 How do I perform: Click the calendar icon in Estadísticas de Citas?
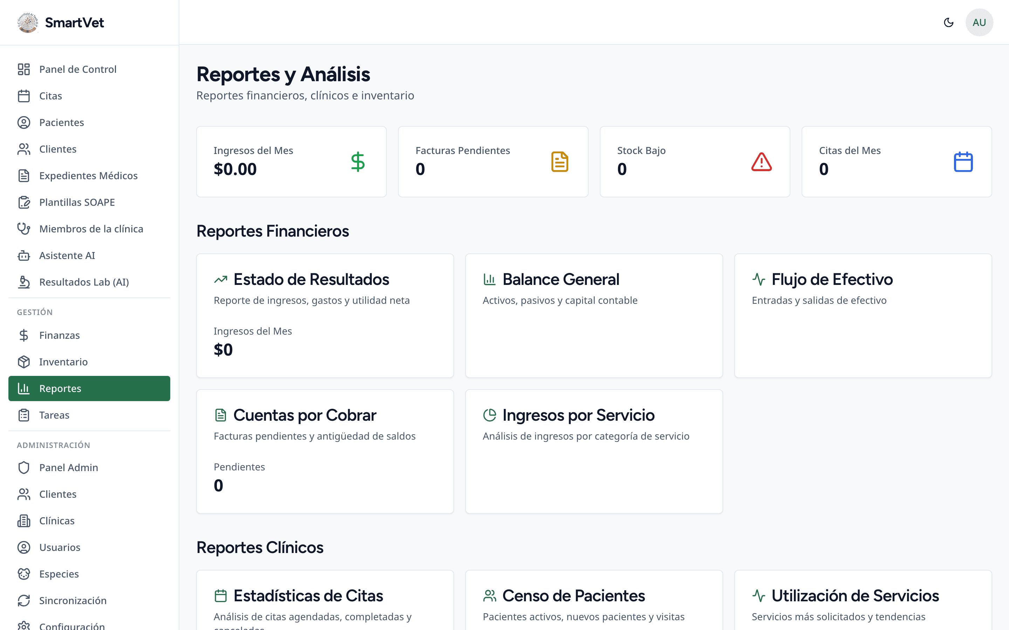(x=221, y=596)
